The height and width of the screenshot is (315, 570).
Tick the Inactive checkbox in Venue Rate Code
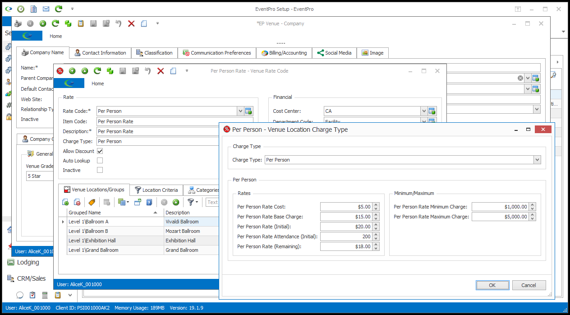pyautogui.click(x=100, y=170)
